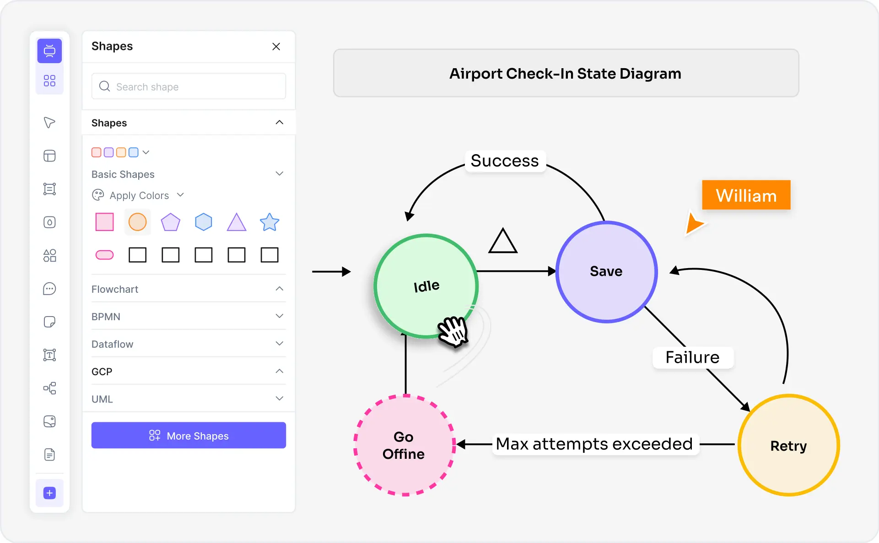Select the sticky note tool
879x543 pixels.
[x=49, y=322]
